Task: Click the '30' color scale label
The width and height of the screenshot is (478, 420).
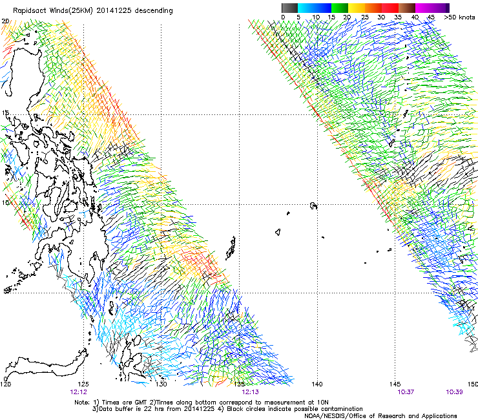Action: 381,17
